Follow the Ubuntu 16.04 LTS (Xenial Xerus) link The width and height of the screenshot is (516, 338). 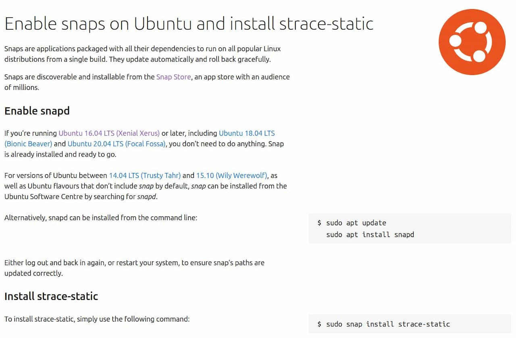(x=109, y=133)
